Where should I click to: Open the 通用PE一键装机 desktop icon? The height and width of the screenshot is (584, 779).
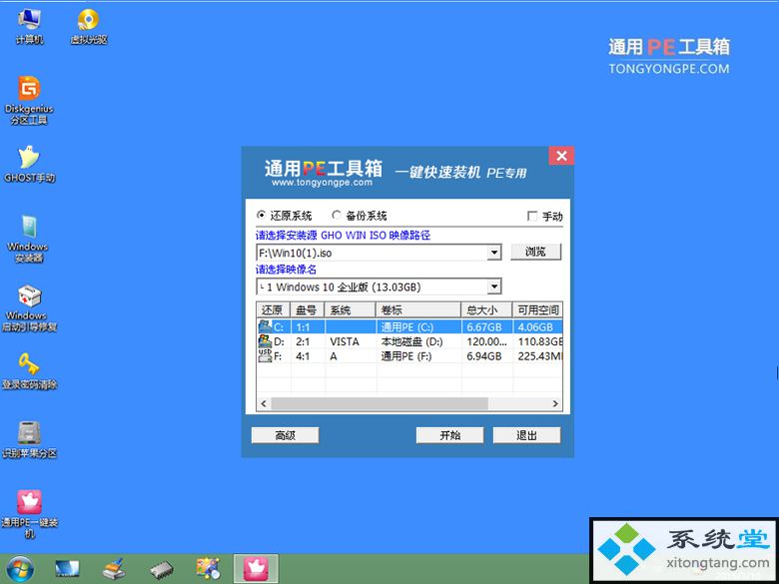29,514
